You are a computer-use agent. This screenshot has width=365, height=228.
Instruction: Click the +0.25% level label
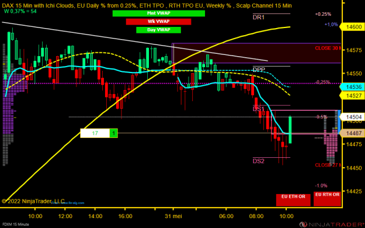323,14
